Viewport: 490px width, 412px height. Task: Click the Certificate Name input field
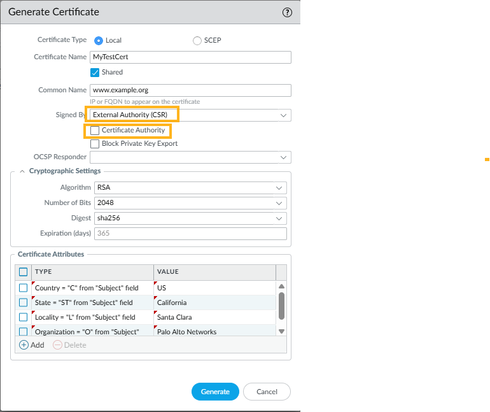pyautogui.click(x=190, y=57)
